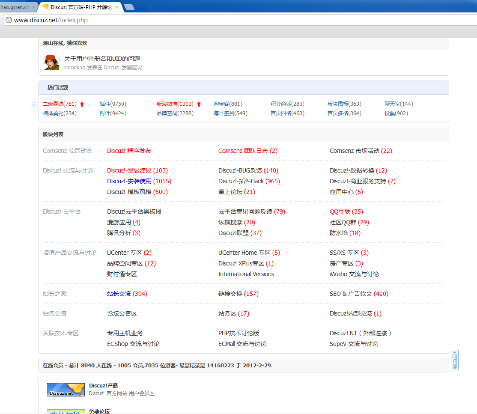This screenshot has width=477, height=414.
Task: Click the page info globe icon in address bar
Action: coord(9,20)
